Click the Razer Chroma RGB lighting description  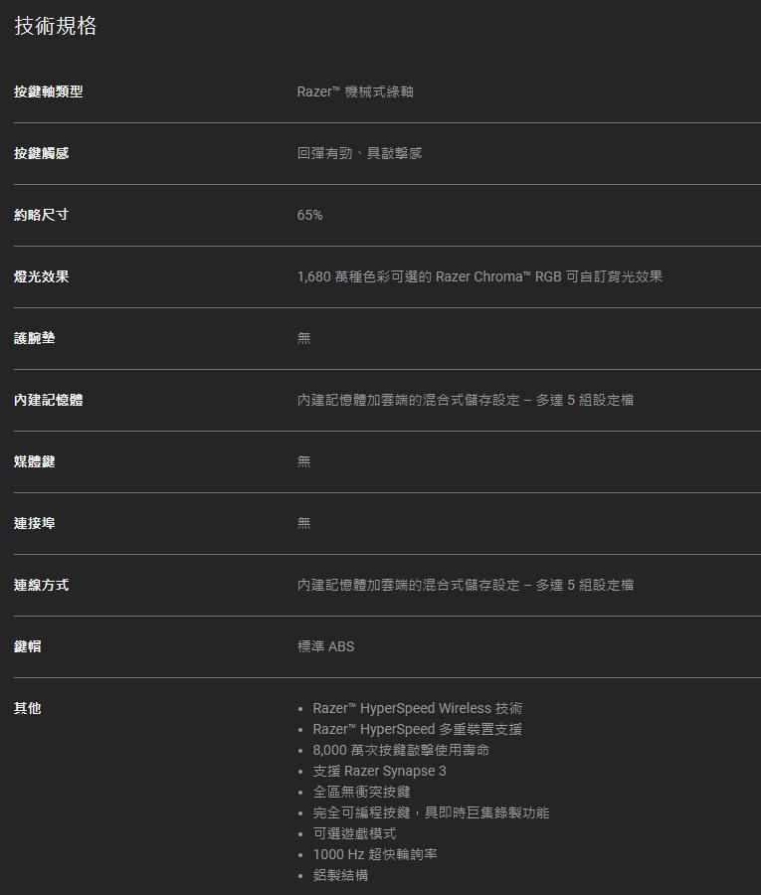click(x=479, y=276)
